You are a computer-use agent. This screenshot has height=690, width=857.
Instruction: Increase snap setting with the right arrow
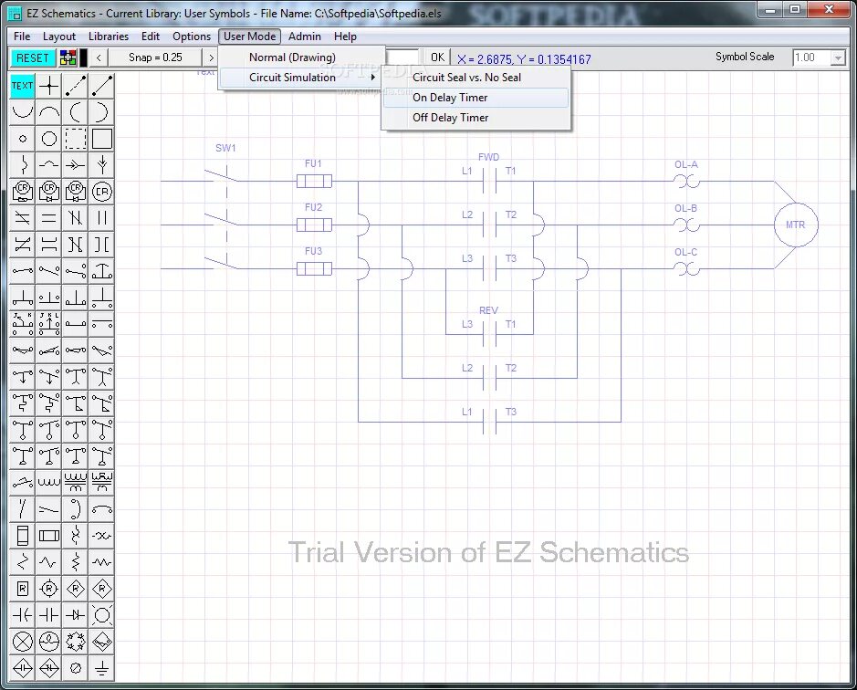click(x=210, y=57)
